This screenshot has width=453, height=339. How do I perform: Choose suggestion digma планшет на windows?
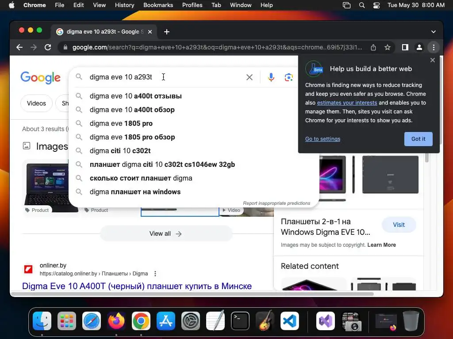[x=194, y=192]
